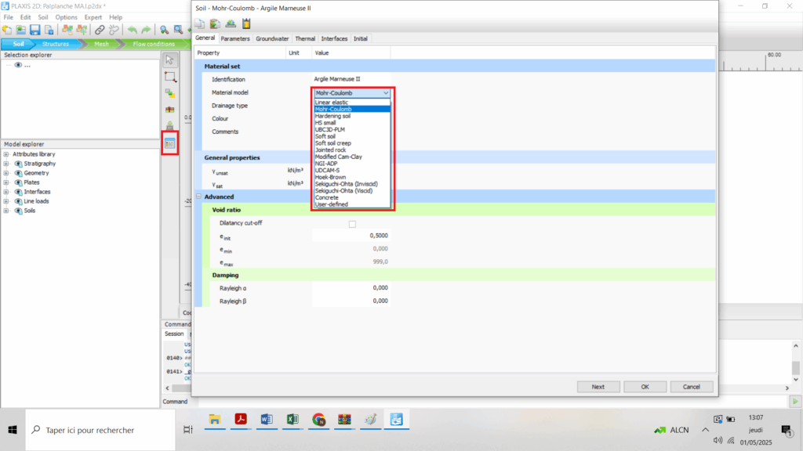The width and height of the screenshot is (803, 451).
Task: Click the third icon in the Soil dialog toolbar
Action: pos(231,23)
